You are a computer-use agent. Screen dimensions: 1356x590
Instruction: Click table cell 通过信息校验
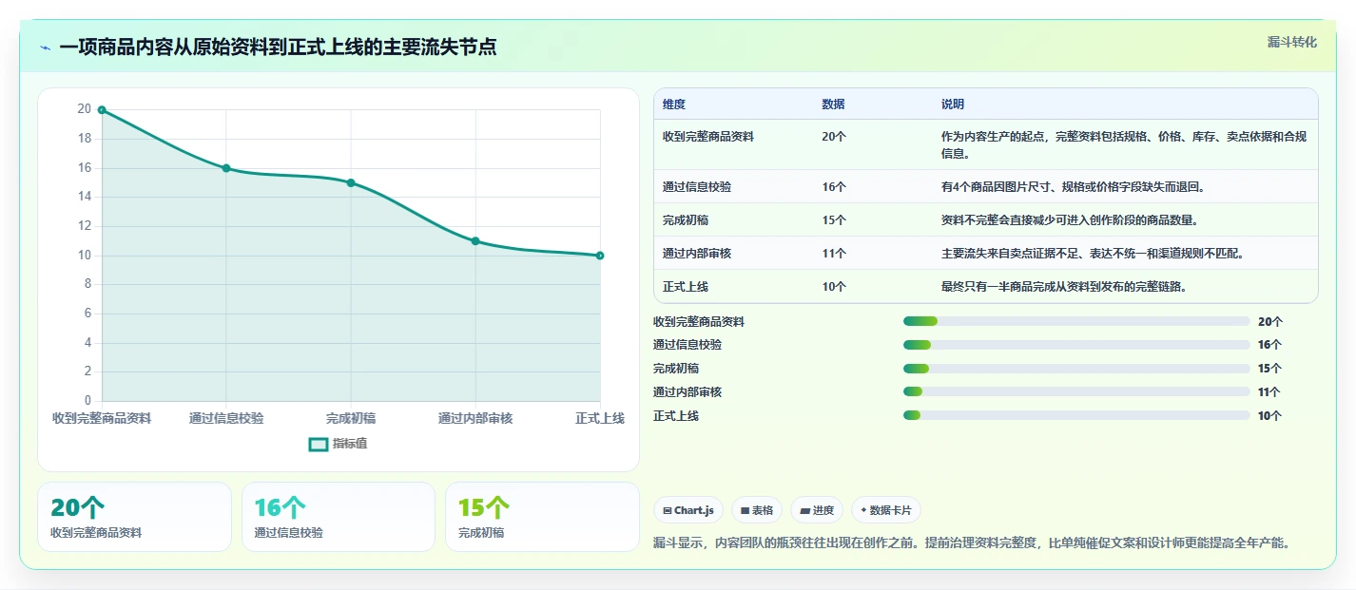pyautogui.click(x=697, y=187)
